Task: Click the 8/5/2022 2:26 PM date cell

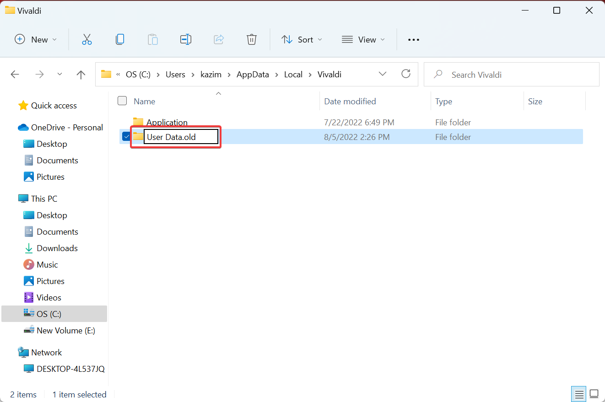Action: (x=357, y=137)
